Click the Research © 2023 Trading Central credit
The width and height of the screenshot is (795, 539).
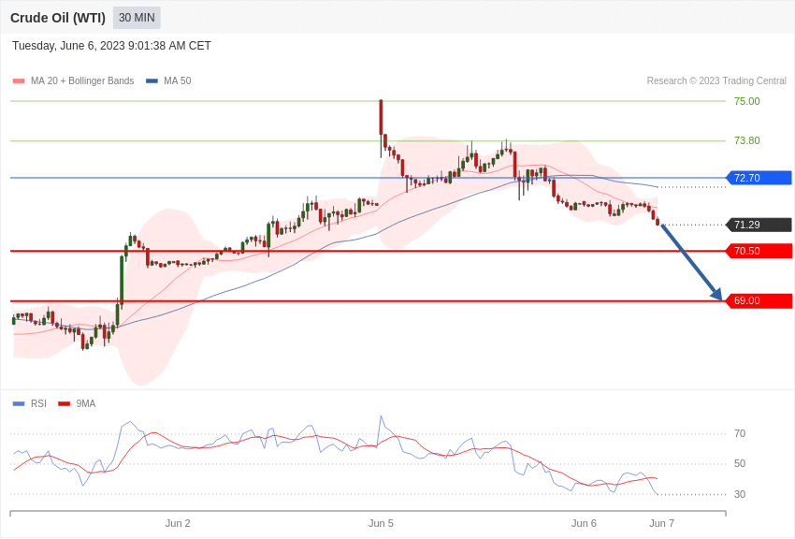(x=716, y=80)
